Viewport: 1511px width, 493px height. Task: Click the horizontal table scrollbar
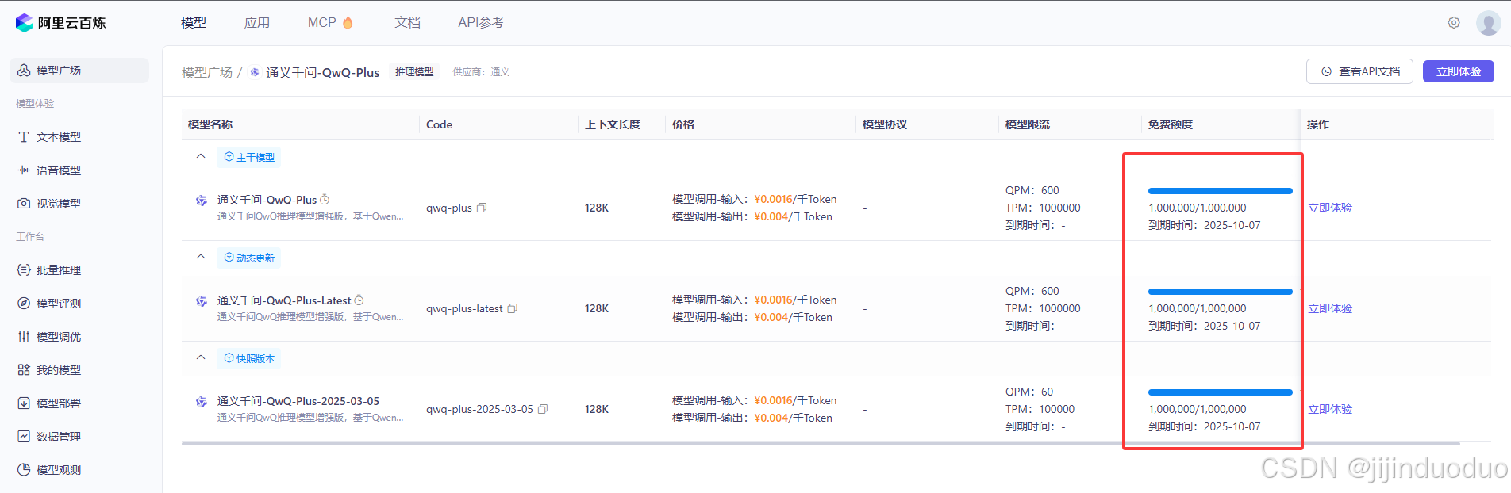pyautogui.click(x=821, y=444)
